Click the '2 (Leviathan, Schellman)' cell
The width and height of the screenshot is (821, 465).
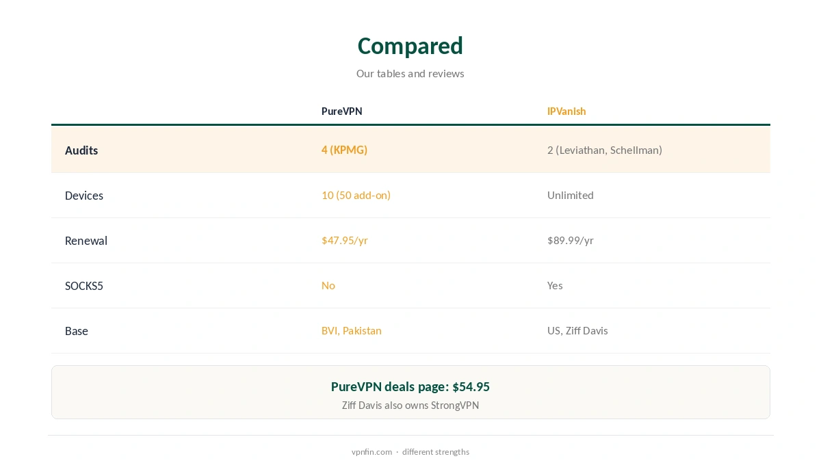coord(605,150)
